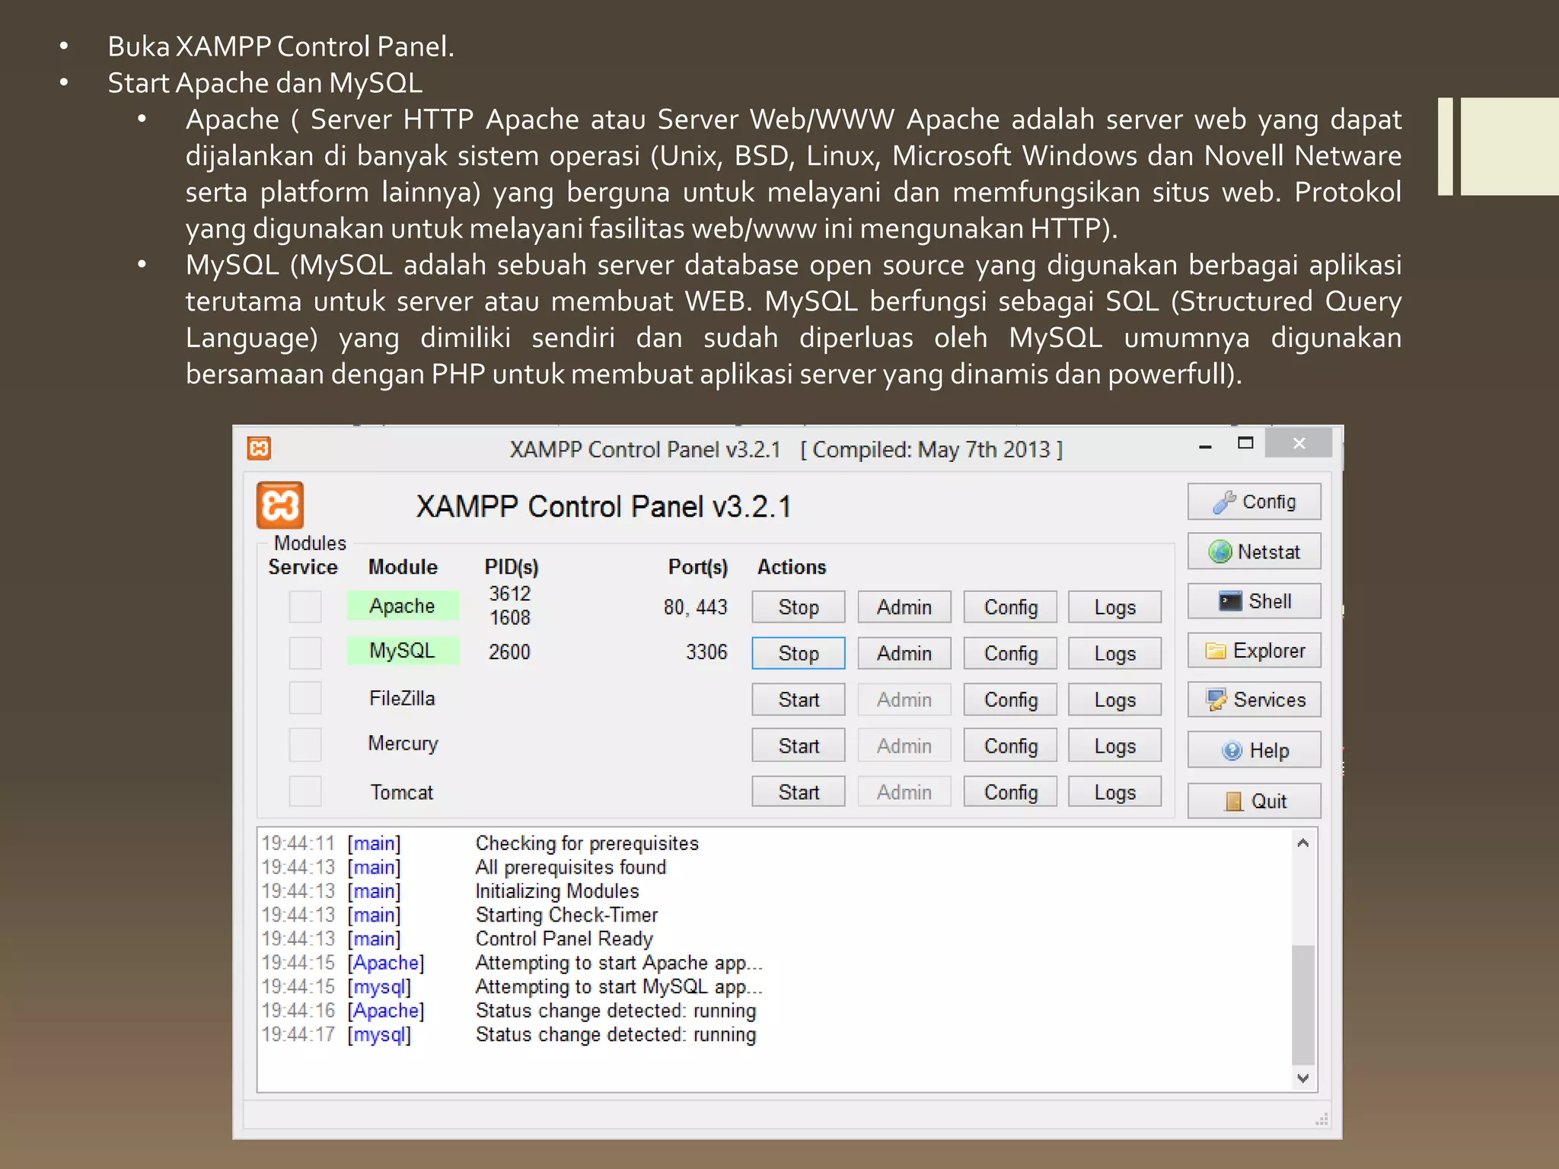Click log line 'All prerequisites found'

click(571, 867)
